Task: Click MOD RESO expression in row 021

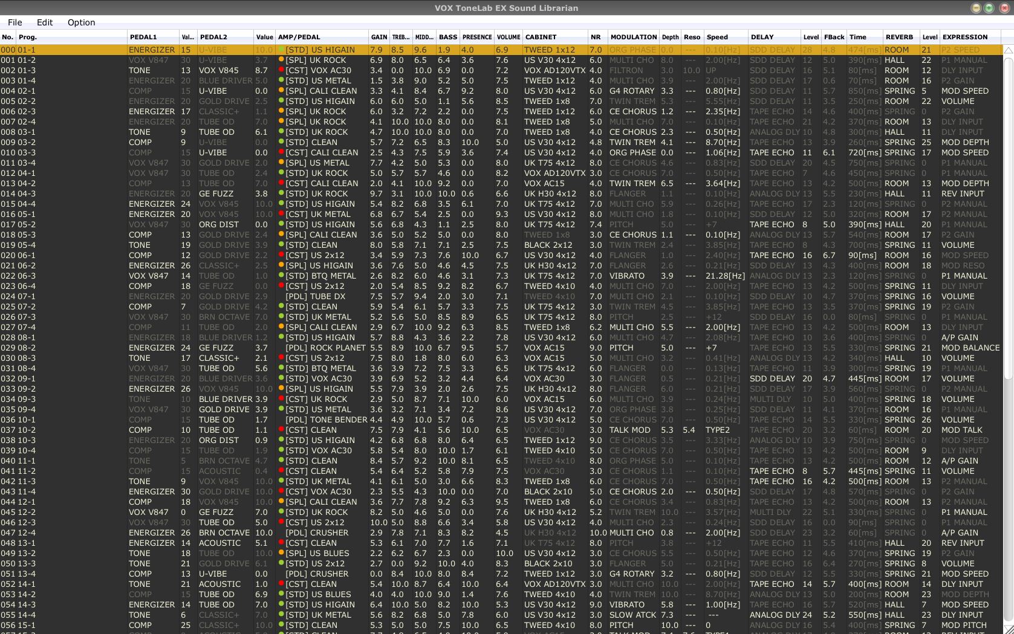Action: [x=963, y=265]
